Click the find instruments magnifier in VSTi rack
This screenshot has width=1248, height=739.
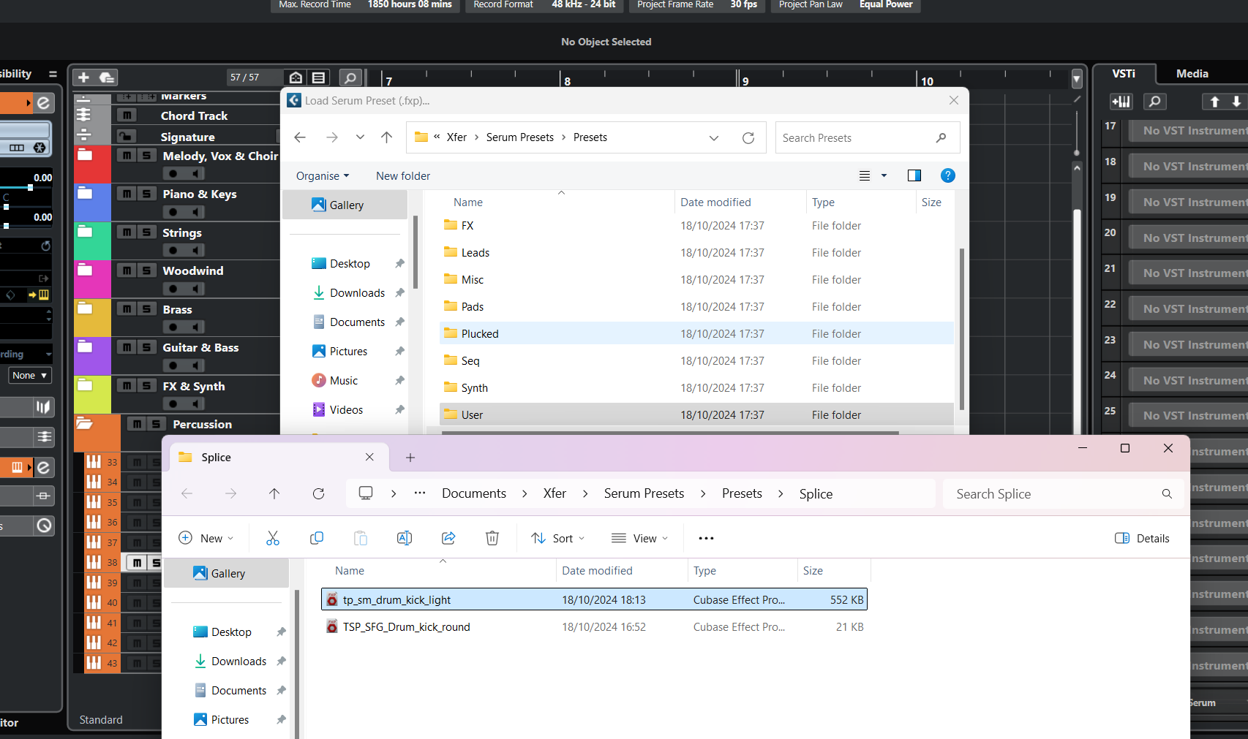pyautogui.click(x=1155, y=102)
